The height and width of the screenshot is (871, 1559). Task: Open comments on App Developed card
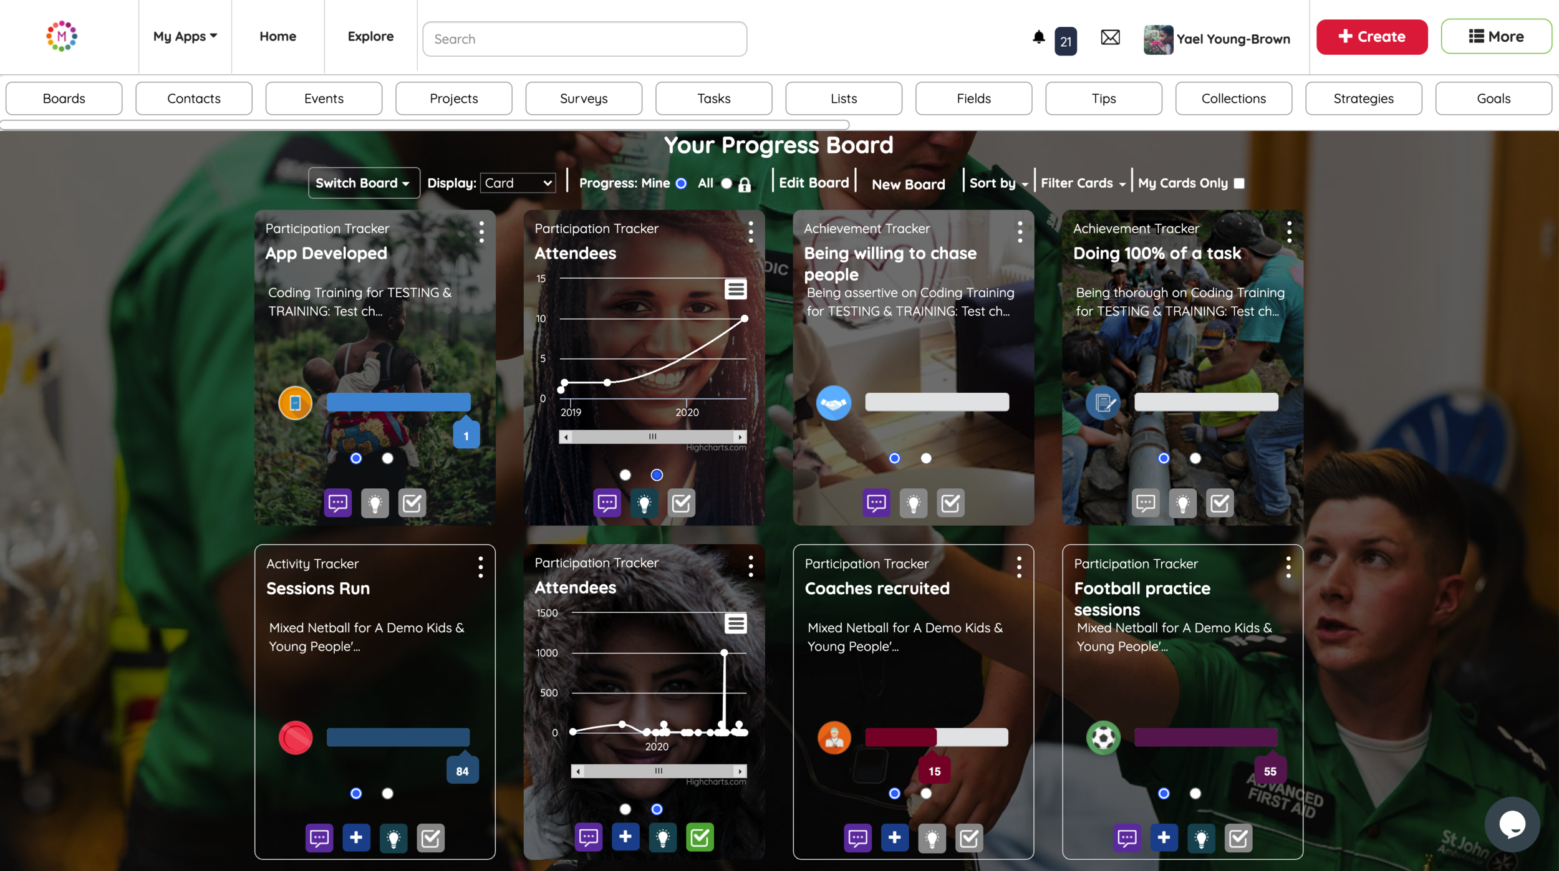(x=337, y=503)
